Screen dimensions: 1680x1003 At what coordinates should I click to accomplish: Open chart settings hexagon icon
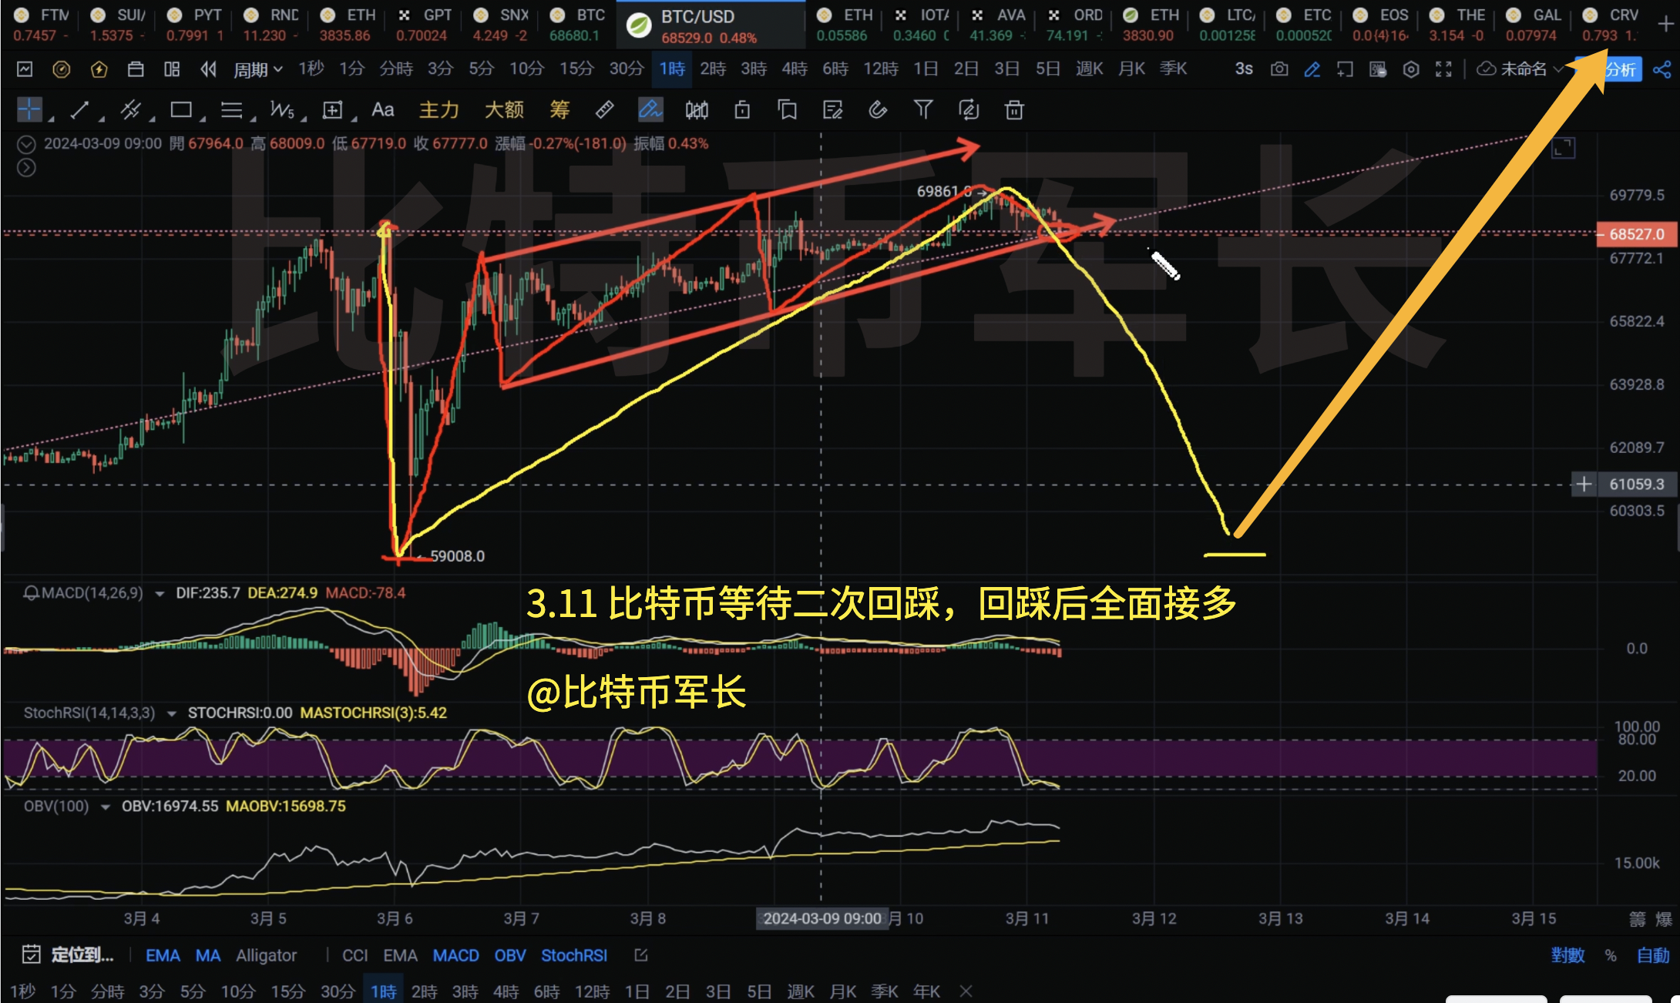tap(1411, 69)
